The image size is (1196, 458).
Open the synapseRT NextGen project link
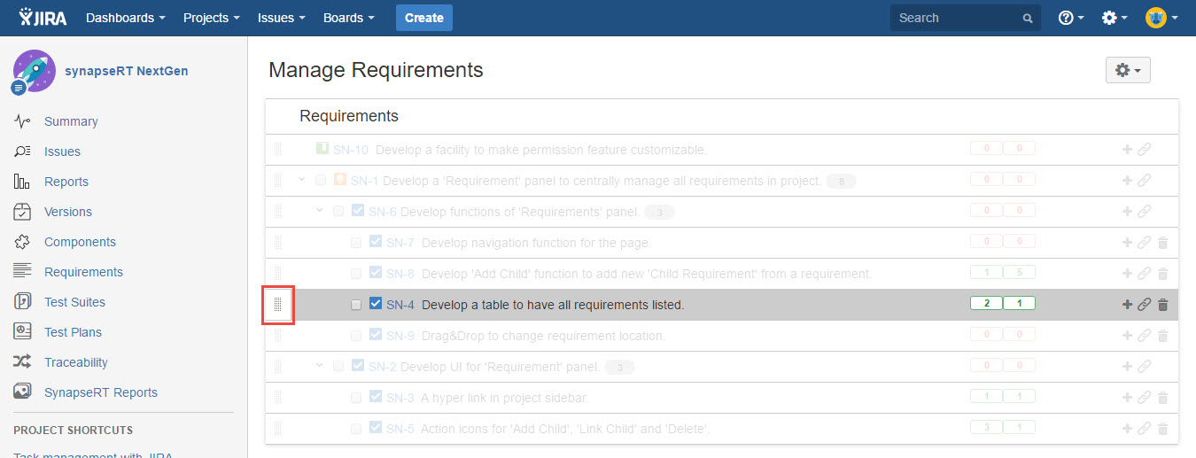point(126,71)
